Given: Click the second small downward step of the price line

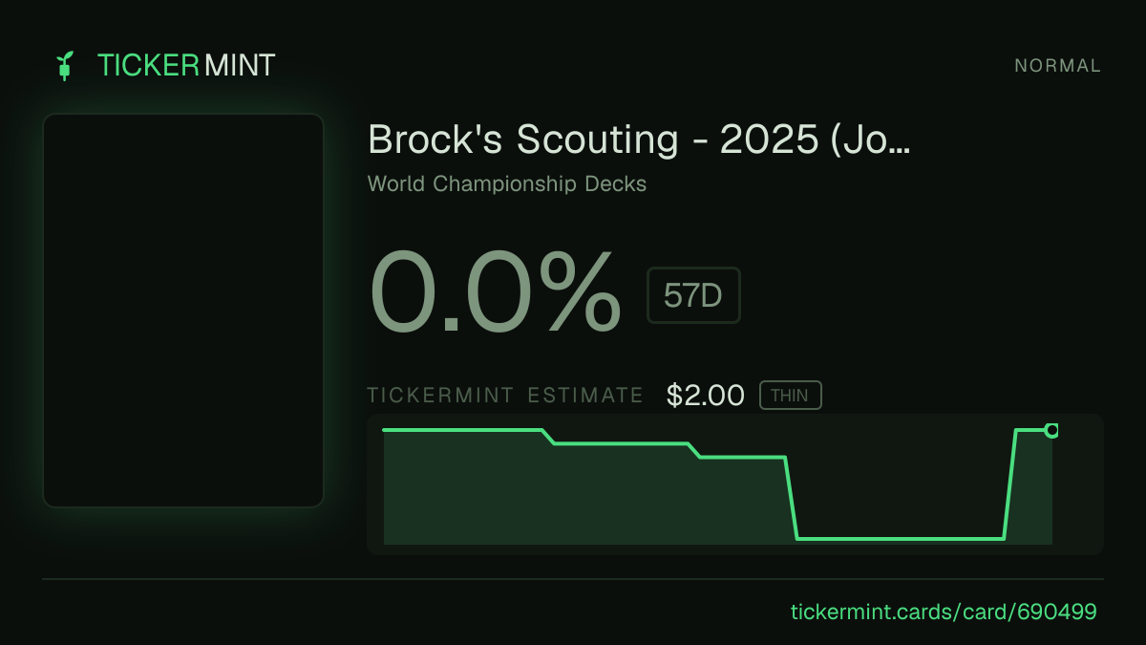Looking at the screenshot, I should click(x=694, y=450).
